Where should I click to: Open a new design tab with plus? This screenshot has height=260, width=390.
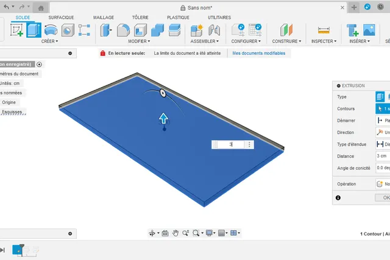(x=354, y=7)
